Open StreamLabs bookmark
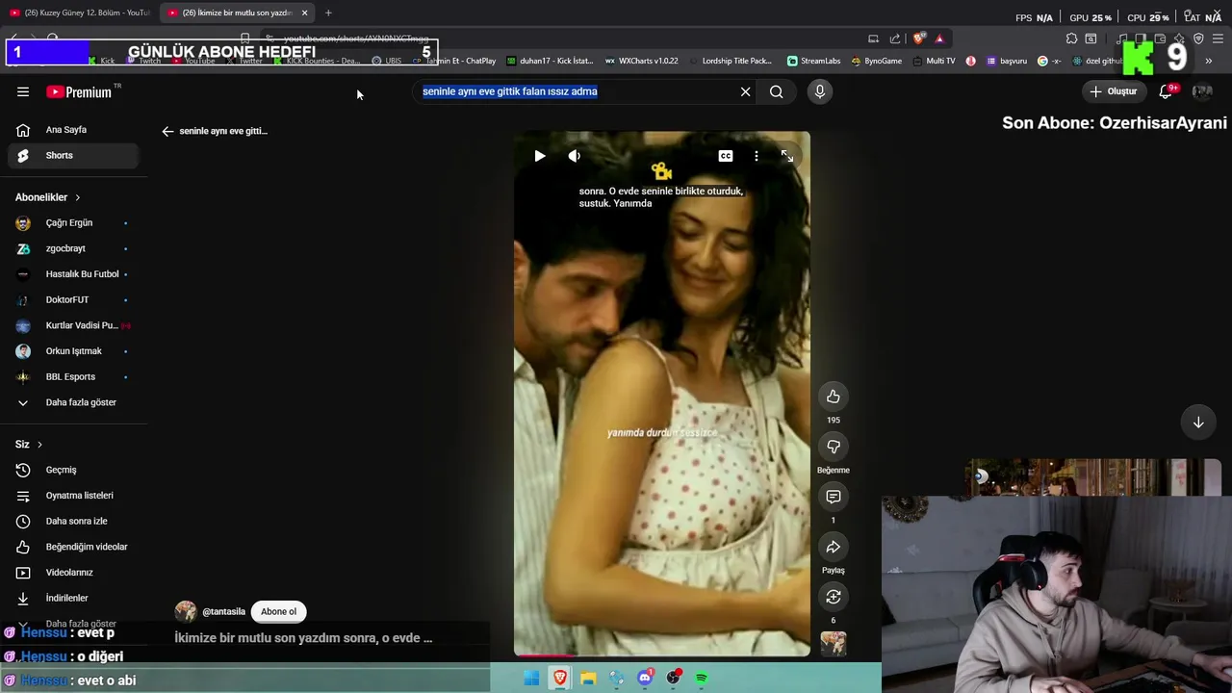Screen dimensions: 1232x693 [x=813, y=61]
